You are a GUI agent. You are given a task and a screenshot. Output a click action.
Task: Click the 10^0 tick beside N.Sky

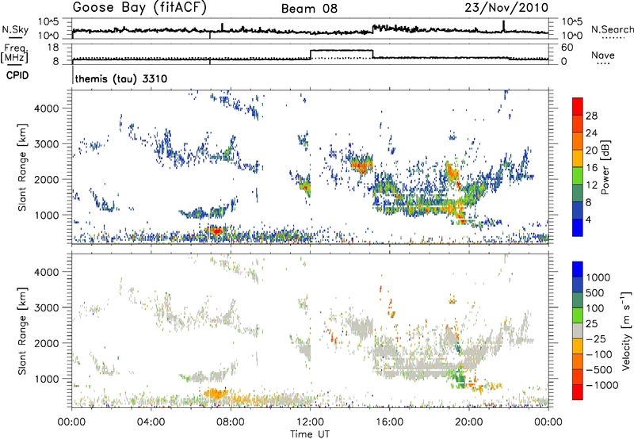[48, 36]
